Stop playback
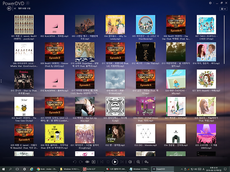The width and height of the screenshot is (230, 172). pos(108,162)
